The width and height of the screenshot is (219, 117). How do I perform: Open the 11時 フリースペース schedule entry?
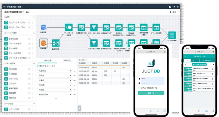pyautogui.click(x=199, y=74)
